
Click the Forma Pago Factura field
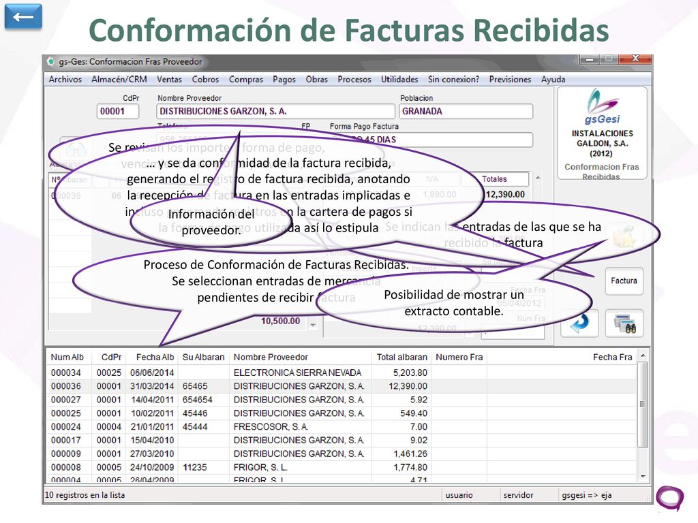(x=431, y=140)
